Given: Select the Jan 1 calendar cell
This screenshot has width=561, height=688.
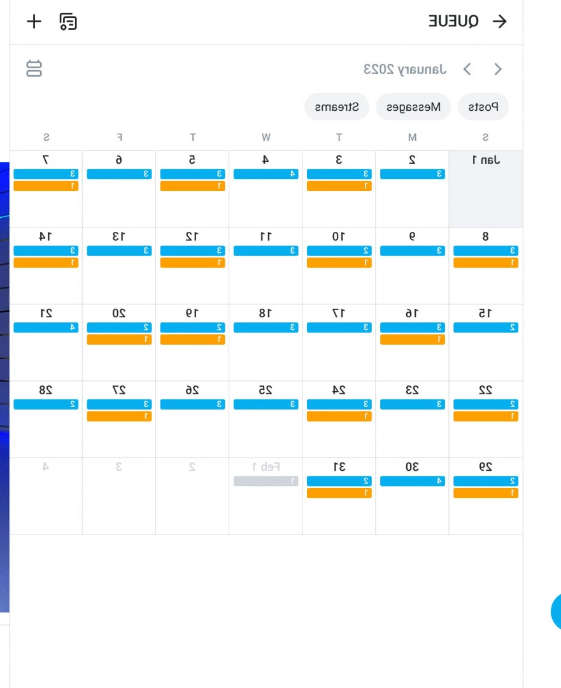Looking at the screenshot, I should (486, 189).
